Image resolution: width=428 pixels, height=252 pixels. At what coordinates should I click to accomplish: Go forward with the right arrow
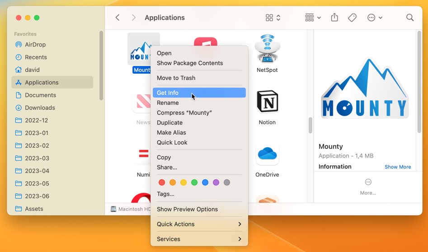(133, 18)
